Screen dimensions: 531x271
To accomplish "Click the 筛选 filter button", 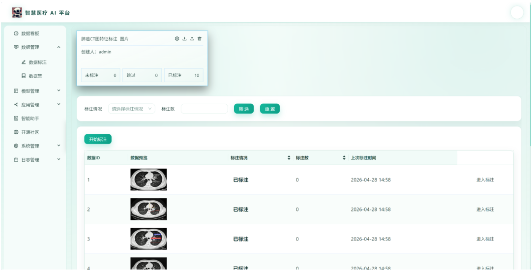I will click(x=244, y=109).
